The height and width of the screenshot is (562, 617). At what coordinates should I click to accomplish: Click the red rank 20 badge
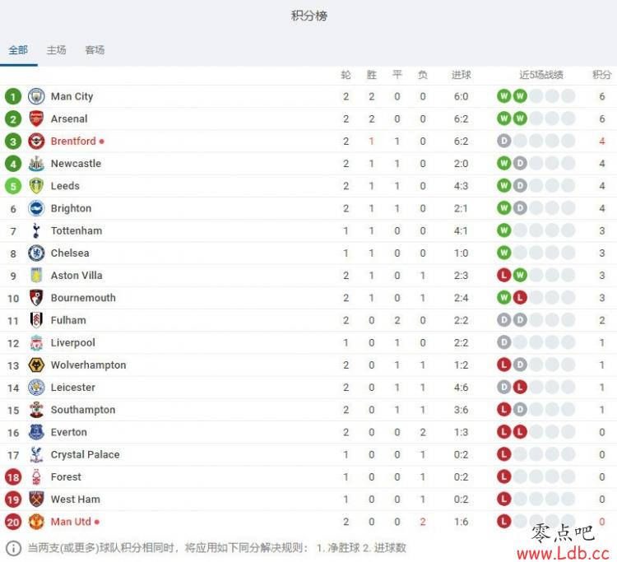point(13,523)
